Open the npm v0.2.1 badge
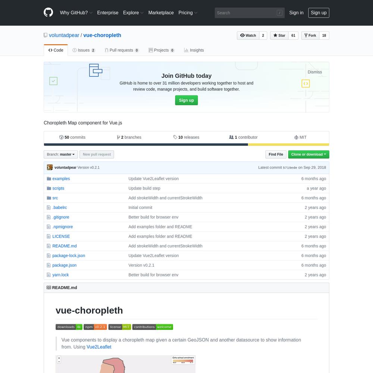Viewport: 373px width, 373px height. [95, 327]
